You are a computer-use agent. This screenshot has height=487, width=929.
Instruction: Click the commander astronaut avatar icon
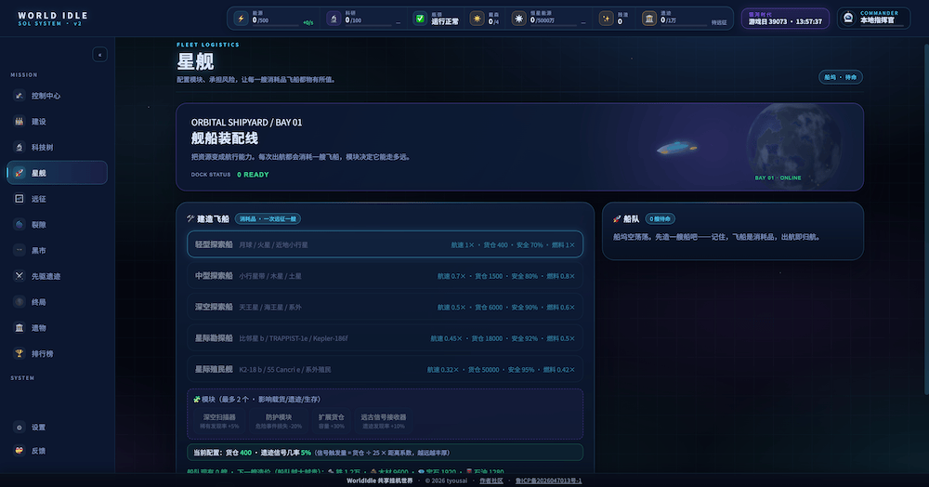848,18
